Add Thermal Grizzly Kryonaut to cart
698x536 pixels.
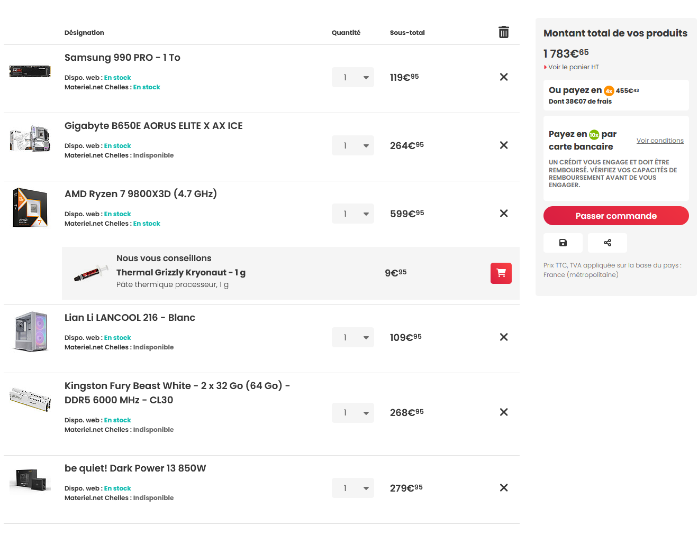click(501, 273)
